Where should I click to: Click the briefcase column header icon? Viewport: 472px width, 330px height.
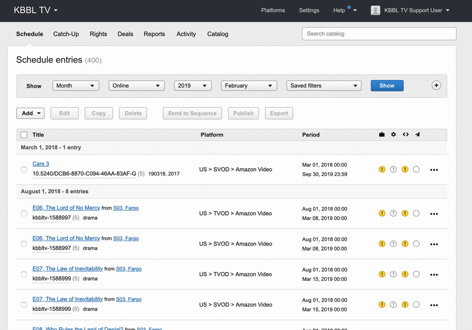(x=382, y=134)
